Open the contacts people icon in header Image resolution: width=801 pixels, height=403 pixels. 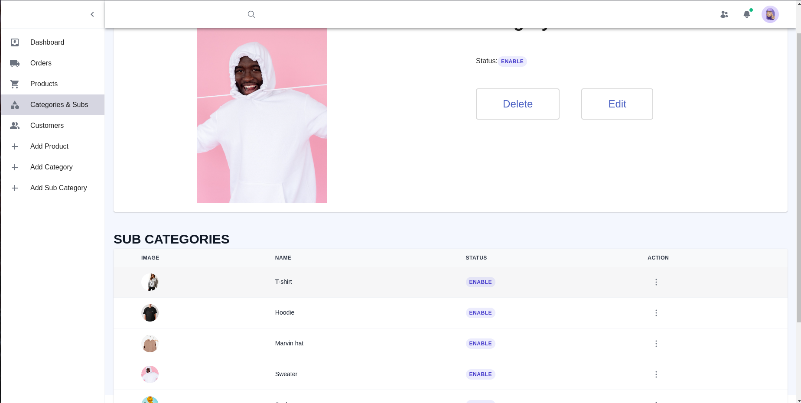click(x=724, y=14)
